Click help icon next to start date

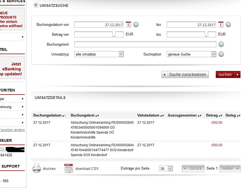(x=136, y=25)
